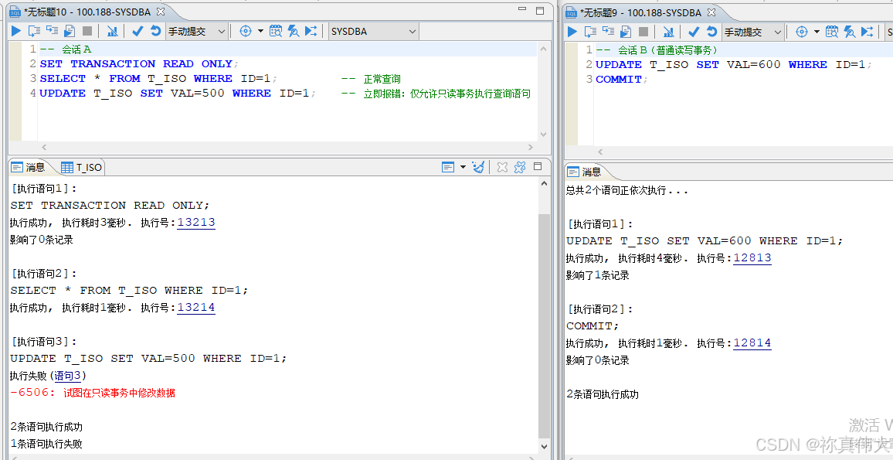Click the 无标题10 editor horizontal scrollbar

tap(287, 147)
